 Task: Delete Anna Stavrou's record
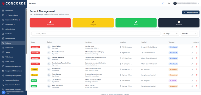(x=197, y=75)
